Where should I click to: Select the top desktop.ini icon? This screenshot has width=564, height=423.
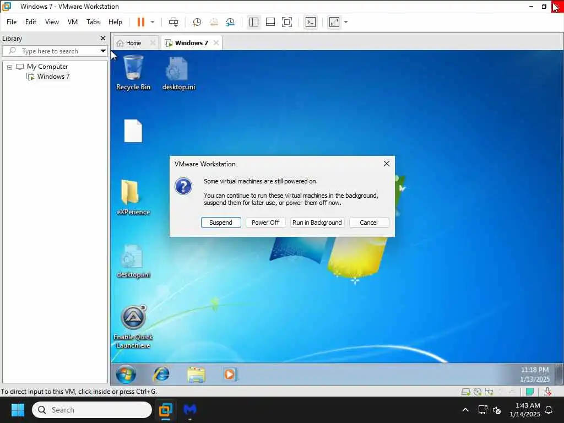pyautogui.click(x=178, y=72)
